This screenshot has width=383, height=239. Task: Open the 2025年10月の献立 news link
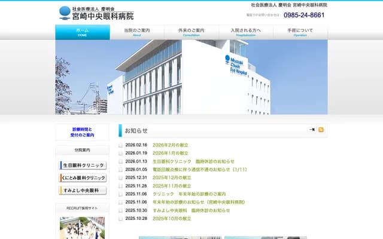pyautogui.click(x=172, y=219)
